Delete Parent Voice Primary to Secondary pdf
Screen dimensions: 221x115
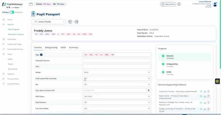coord(208,96)
